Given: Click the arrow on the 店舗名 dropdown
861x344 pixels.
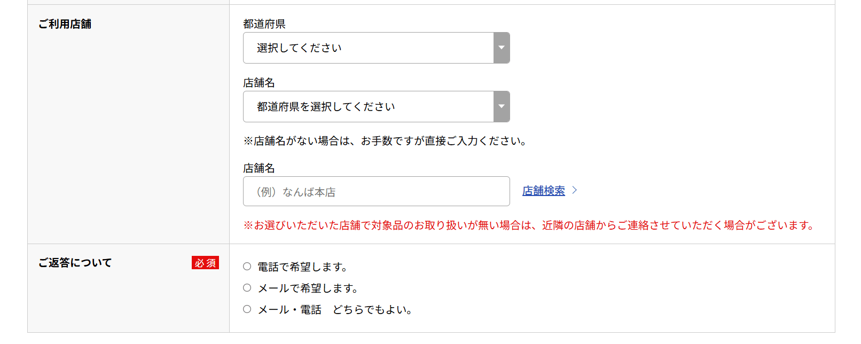Looking at the screenshot, I should 501,107.
